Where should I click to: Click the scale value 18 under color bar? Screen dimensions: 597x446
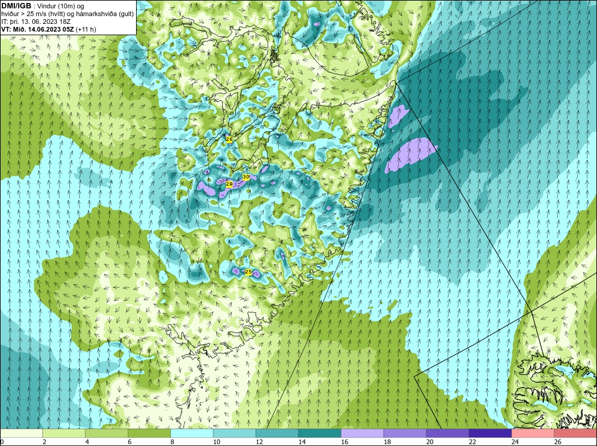click(x=387, y=442)
